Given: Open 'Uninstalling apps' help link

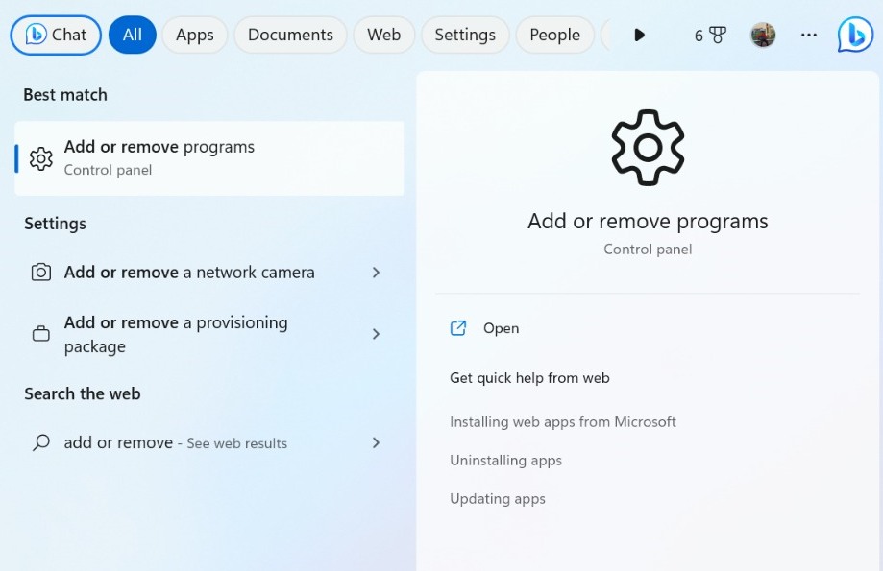Looking at the screenshot, I should click(505, 461).
